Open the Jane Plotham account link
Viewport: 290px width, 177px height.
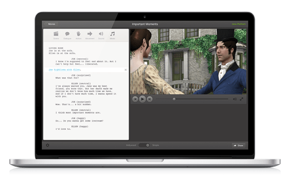click(238, 24)
